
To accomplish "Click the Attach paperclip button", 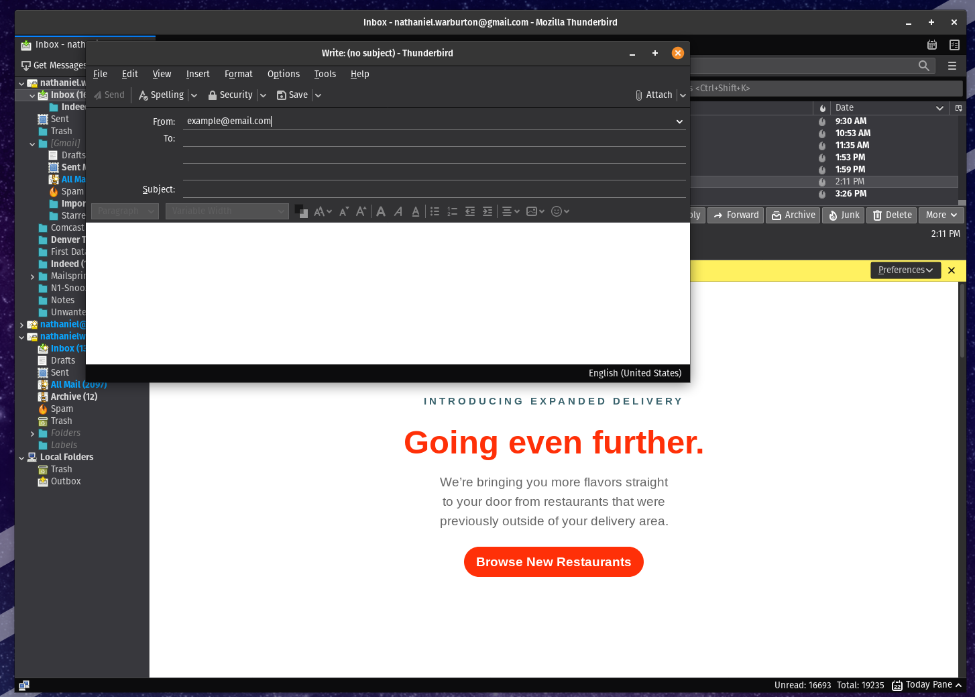I will point(654,95).
